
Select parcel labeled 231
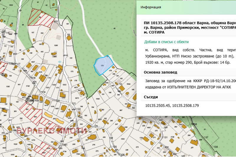[40, 136]
